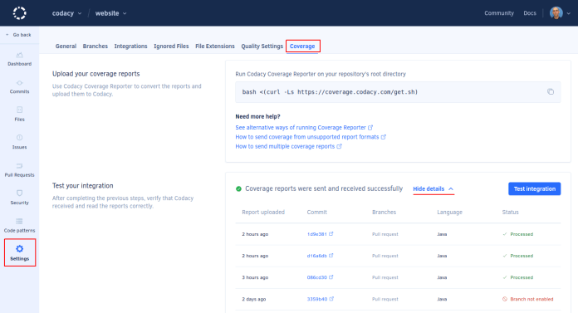This screenshot has height=313, width=578.
Task: Open Code patterns in the sidebar
Action: coord(20,226)
